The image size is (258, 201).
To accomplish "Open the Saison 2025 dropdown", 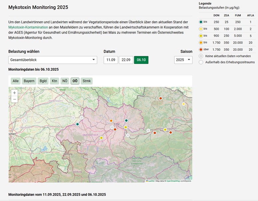I will coord(183,60).
